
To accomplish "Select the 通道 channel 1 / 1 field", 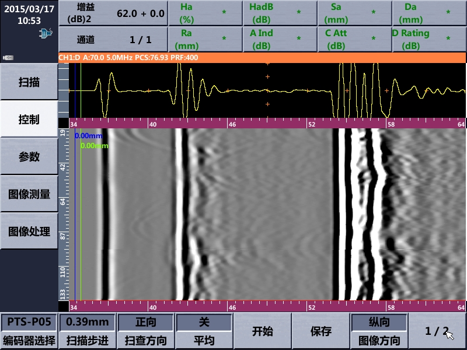I will point(113,40).
